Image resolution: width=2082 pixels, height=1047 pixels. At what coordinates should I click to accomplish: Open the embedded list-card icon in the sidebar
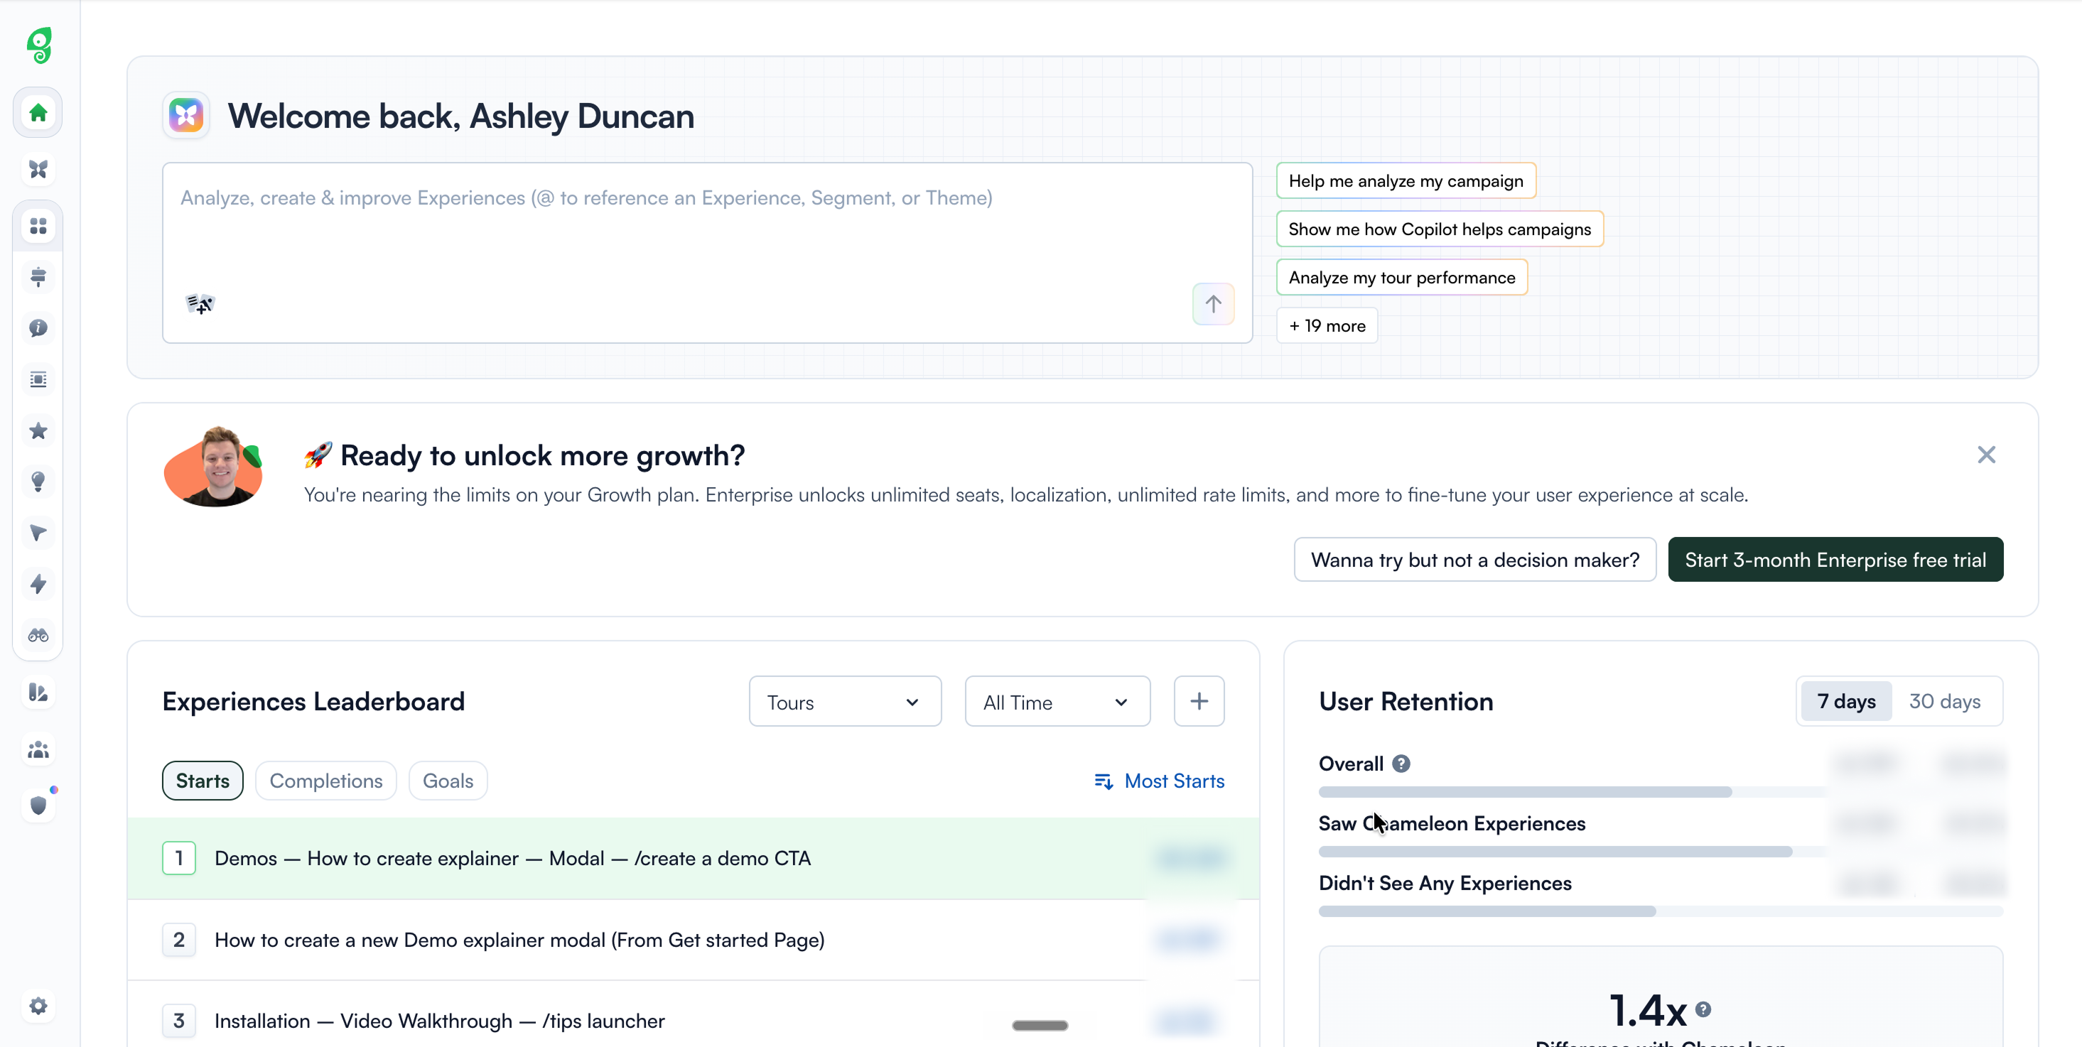point(38,379)
